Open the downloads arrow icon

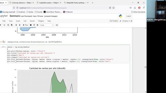coord(135,8)
